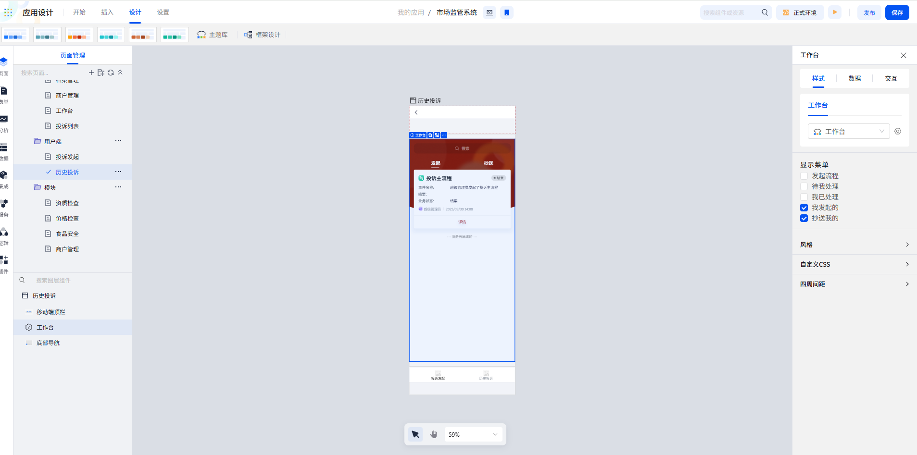
Task: Open the app launcher grid icon
Action: [x=8, y=12]
